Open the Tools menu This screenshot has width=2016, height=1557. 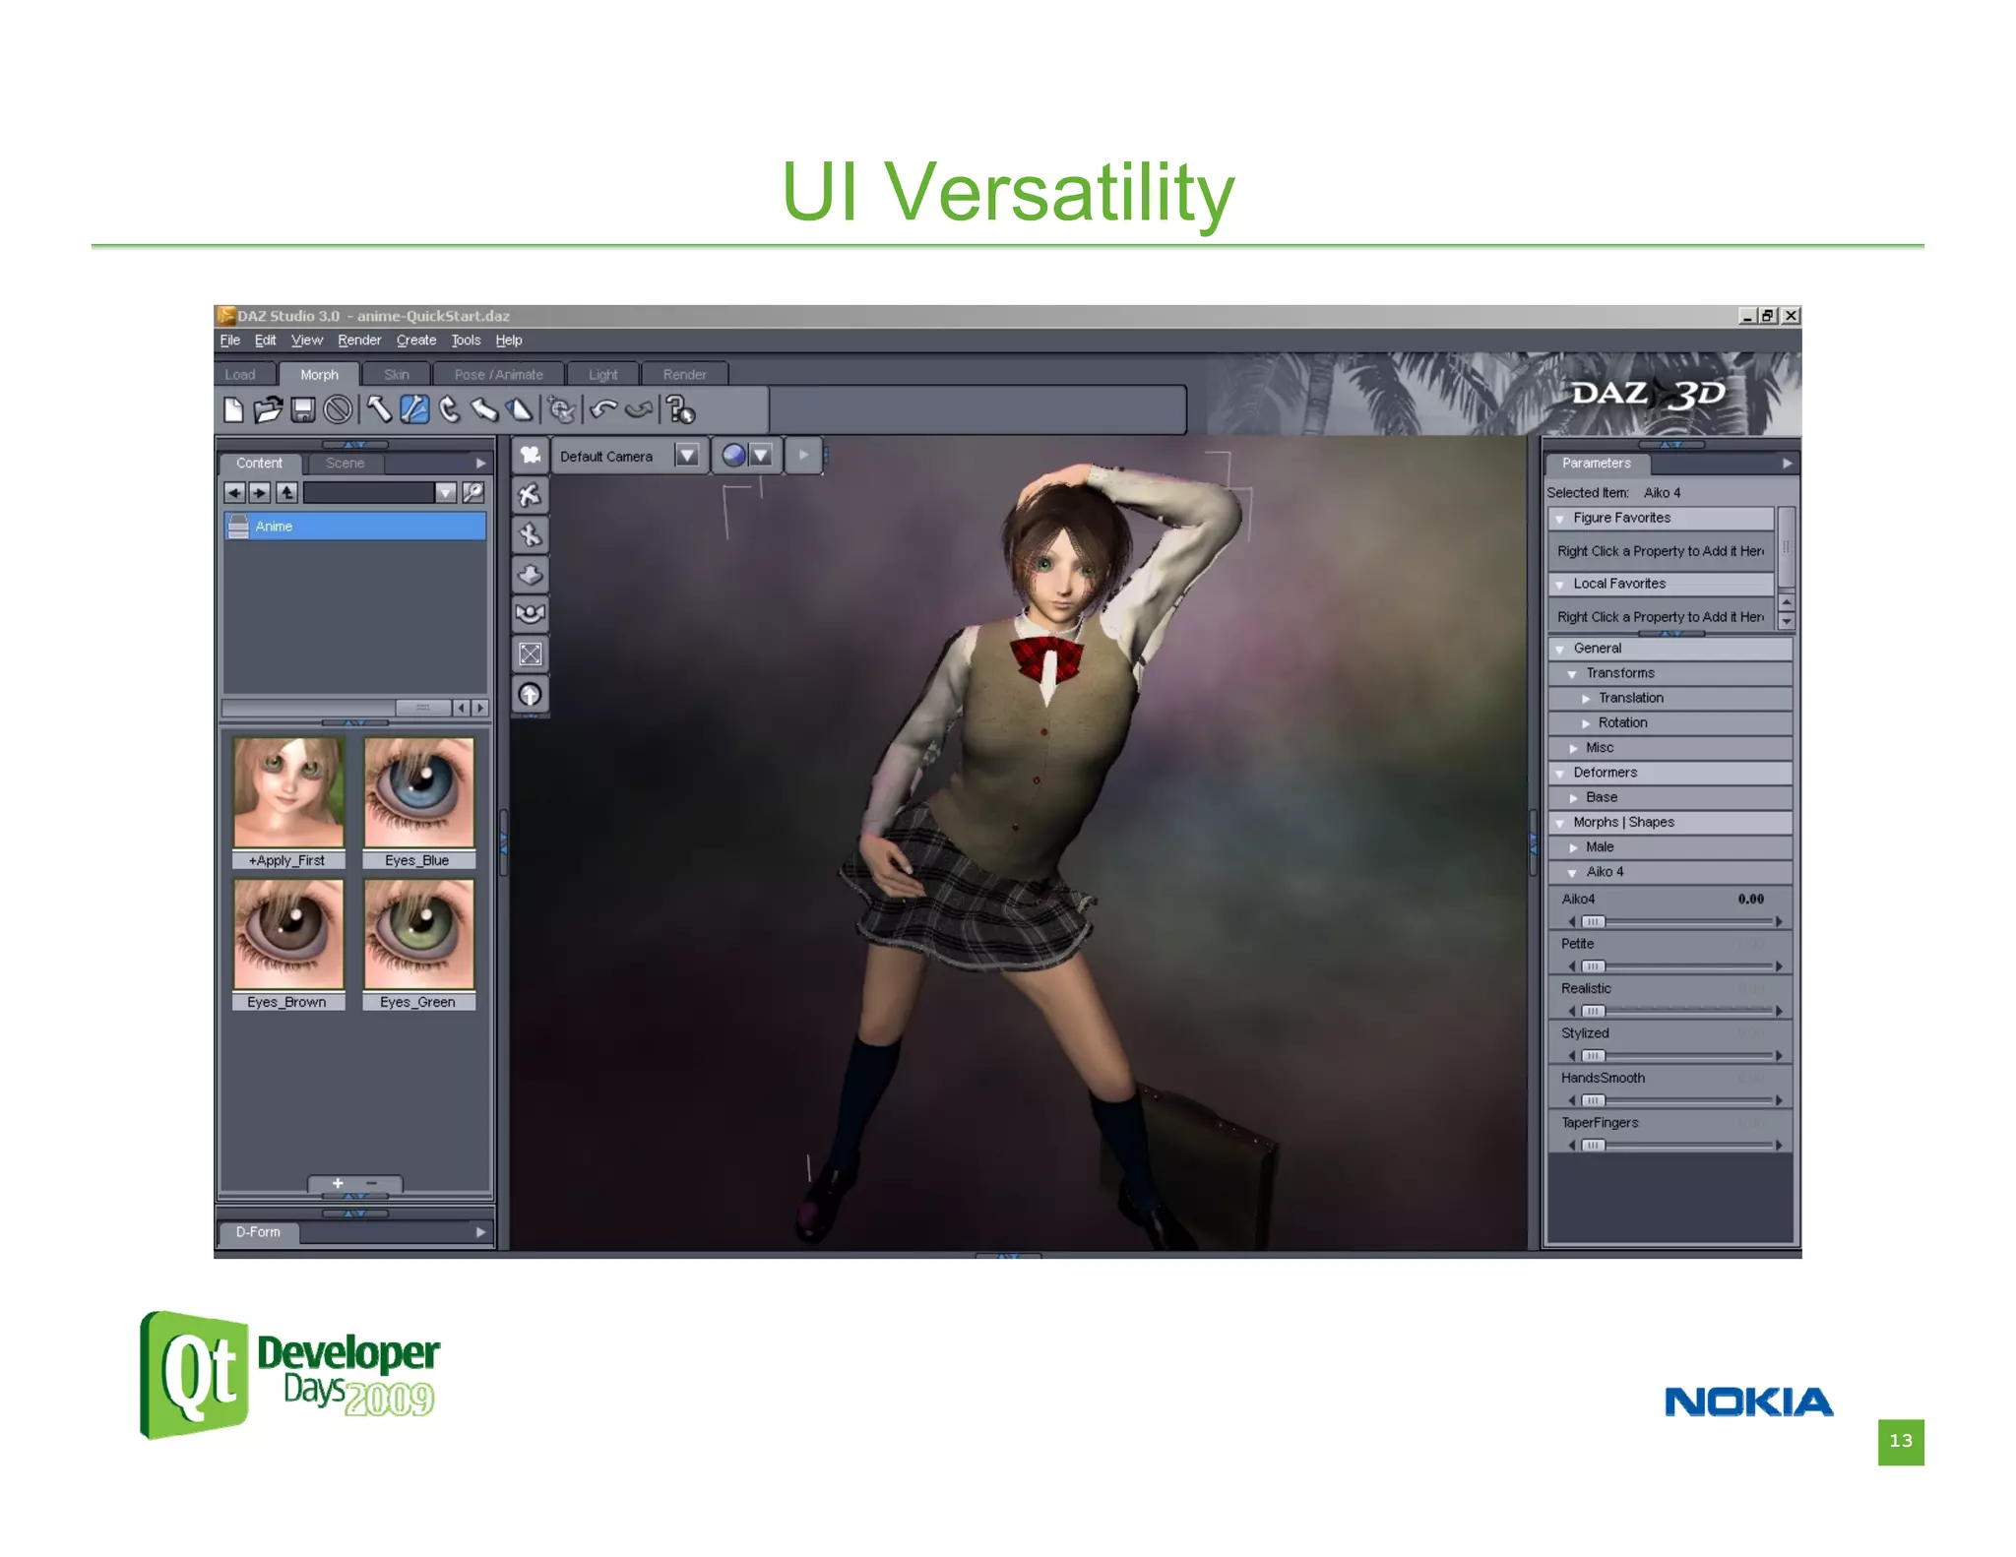click(467, 341)
